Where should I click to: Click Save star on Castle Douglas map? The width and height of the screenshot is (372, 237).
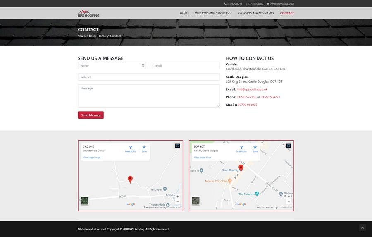(x=255, y=148)
